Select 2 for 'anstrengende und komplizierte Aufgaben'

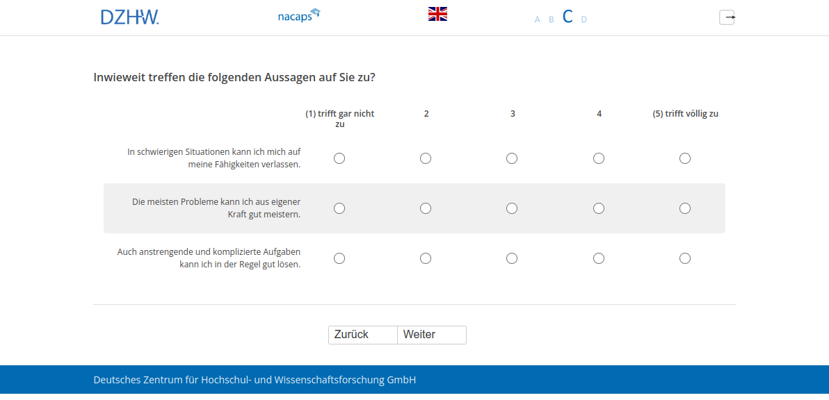426,258
